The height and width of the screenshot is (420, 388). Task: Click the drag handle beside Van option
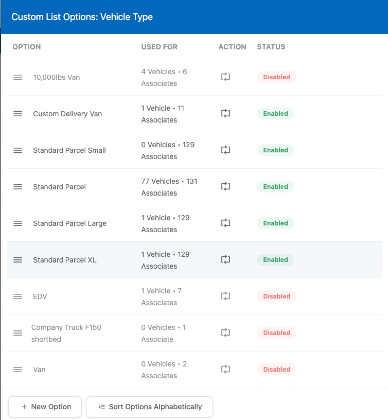coord(18,370)
